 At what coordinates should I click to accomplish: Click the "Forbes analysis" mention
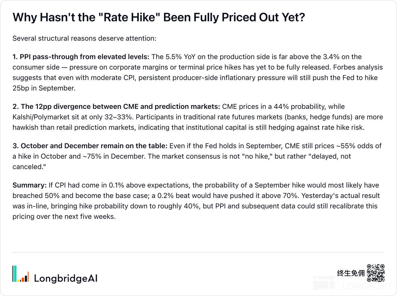360,67
